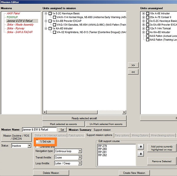Check the 25x A-7E Corsair II group
177x176 pixels.
148,17
